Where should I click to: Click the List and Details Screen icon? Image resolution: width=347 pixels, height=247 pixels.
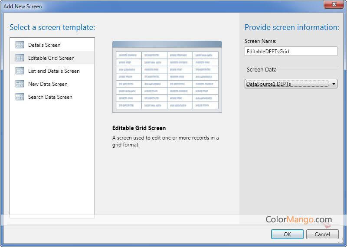20,71
